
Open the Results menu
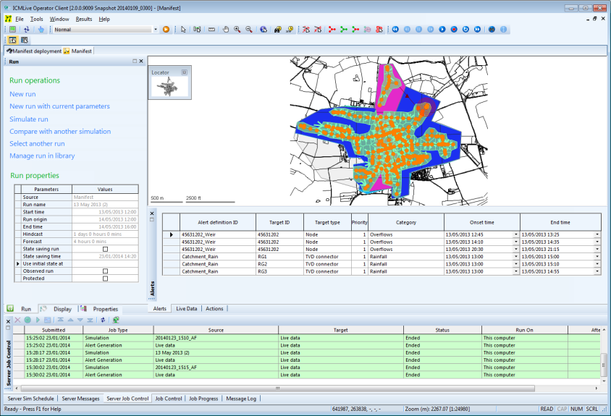click(84, 19)
